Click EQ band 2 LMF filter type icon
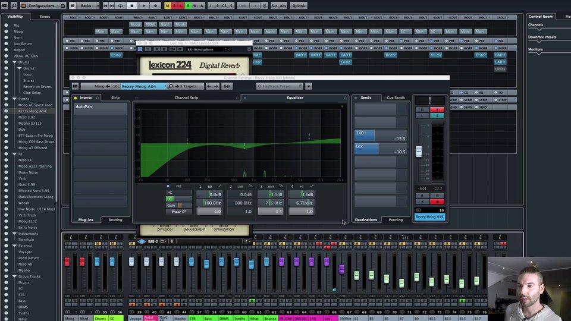 [251, 186]
